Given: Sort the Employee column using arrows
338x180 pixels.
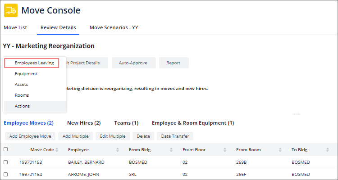Looking at the screenshot, I should point(118,150).
